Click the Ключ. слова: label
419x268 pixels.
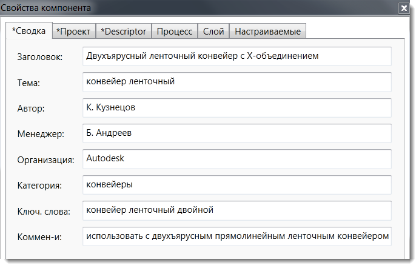coord(44,212)
